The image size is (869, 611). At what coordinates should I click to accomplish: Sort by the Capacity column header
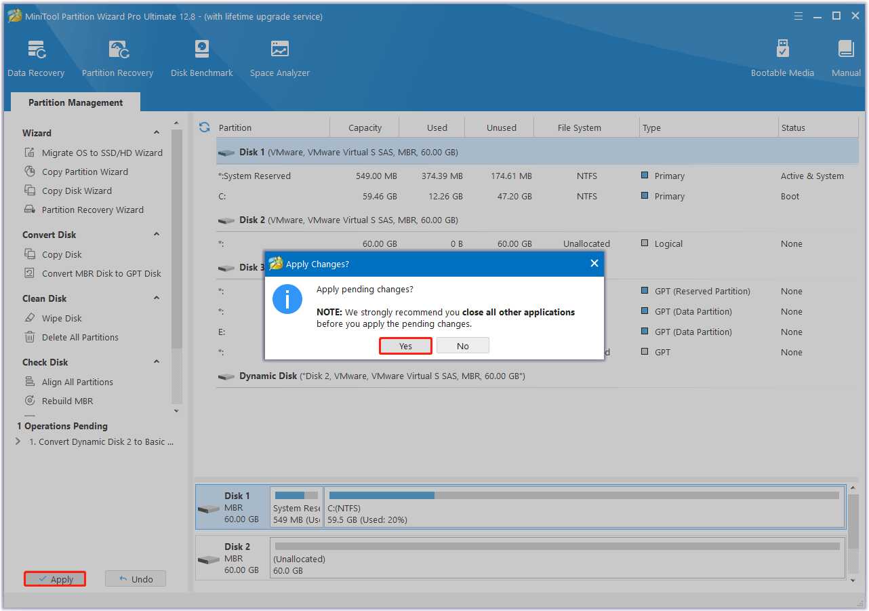click(365, 127)
